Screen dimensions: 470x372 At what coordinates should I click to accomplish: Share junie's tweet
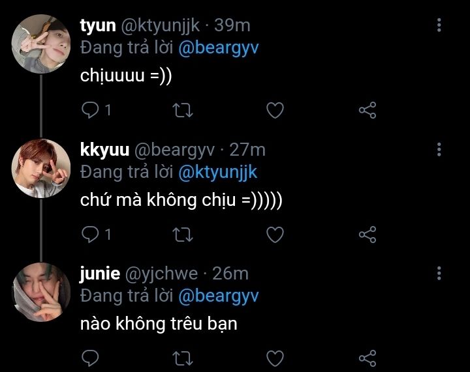[x=367, y=358]
